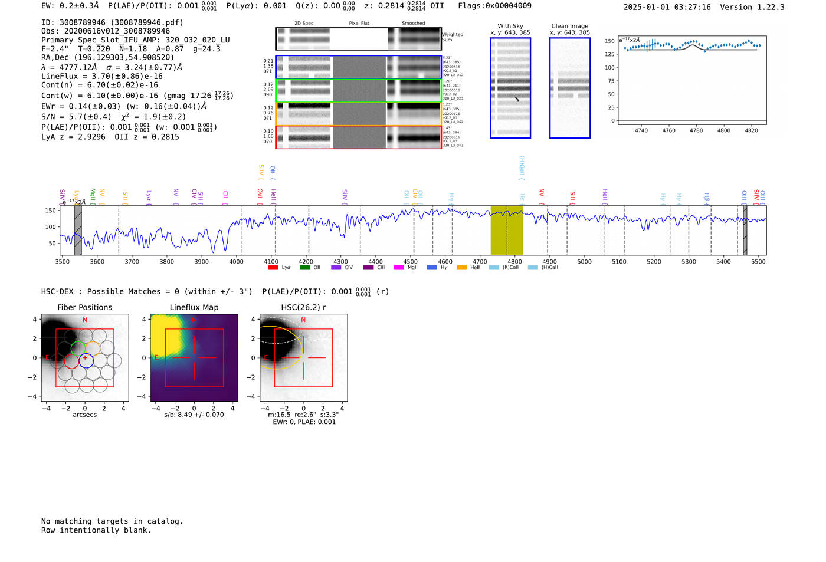Click the Primary Spec_Slot_IFU_AMP line

pos(136,40)
